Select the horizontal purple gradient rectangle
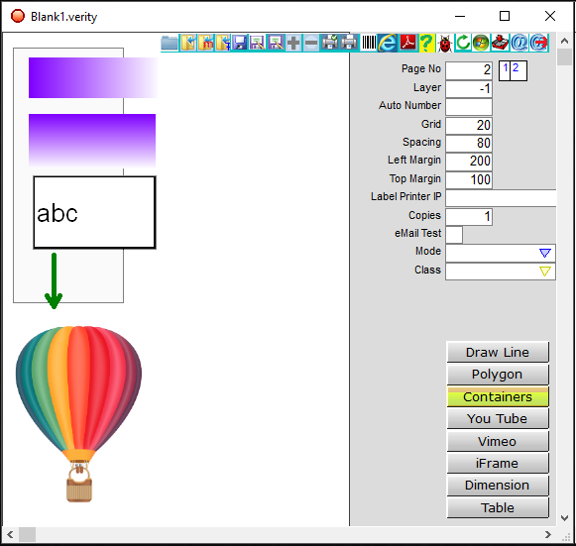Screen dimensions: 576x546 pos(93,77)
